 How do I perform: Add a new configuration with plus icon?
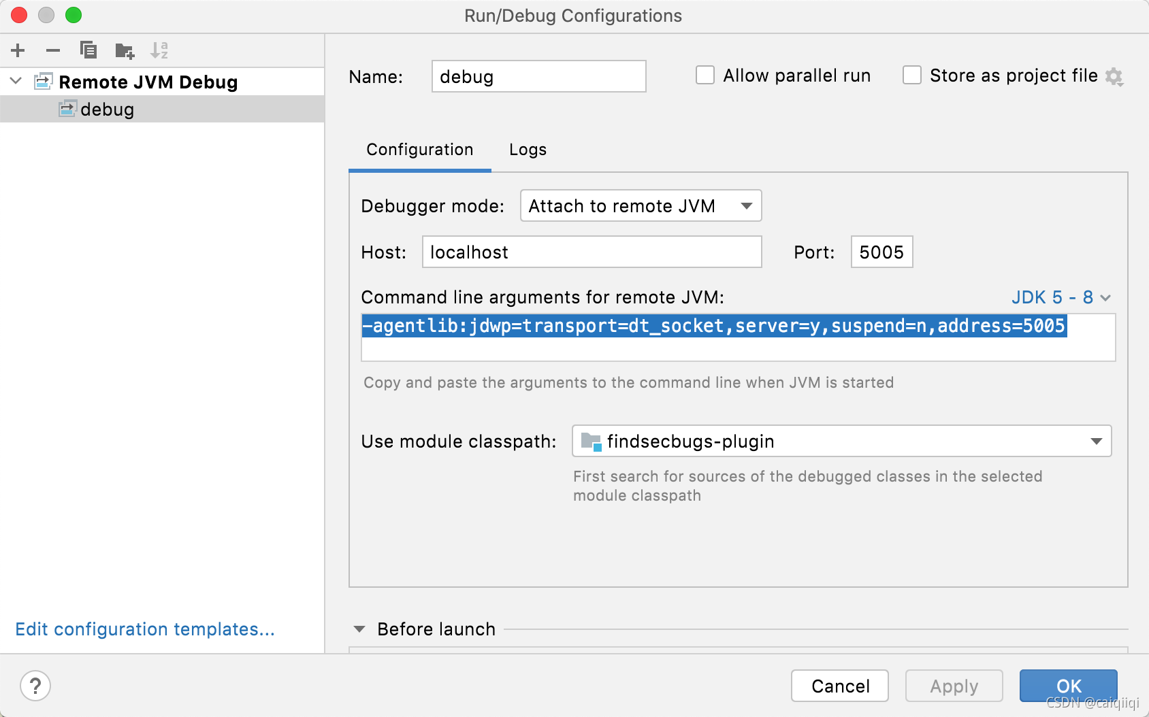(18, 50)
